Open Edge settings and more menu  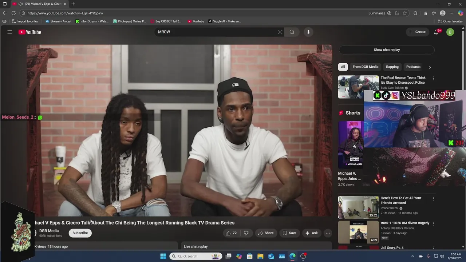point(451,13)
